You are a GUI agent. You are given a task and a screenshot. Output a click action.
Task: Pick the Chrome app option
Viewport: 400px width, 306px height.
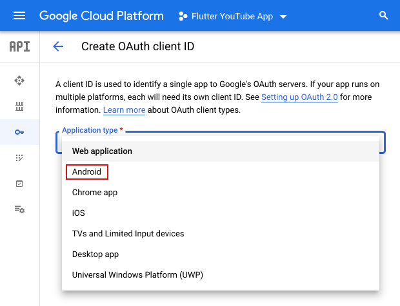[95, 193]
